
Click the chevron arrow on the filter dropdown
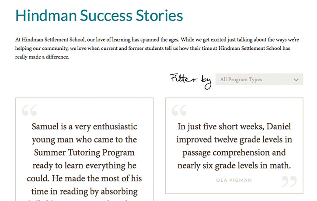point(296,80)
